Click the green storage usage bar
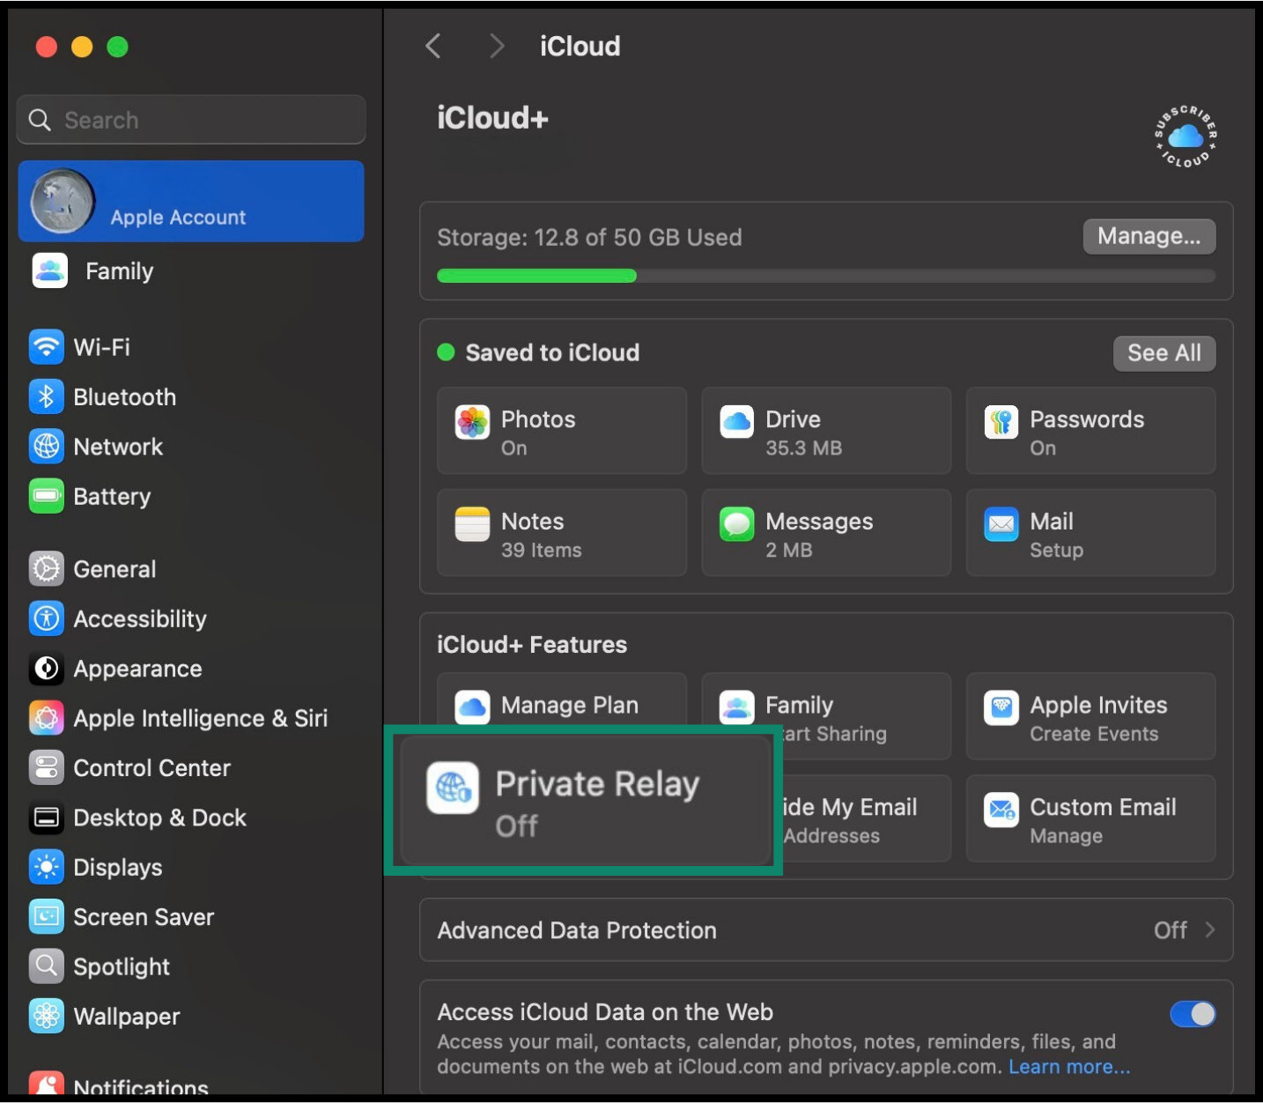The width and height of the screenshot is (1263, 1103). pos(537,276)
